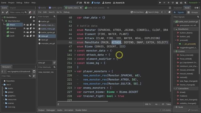Attach script icon in Scene dock toolbar
This screenshot has width=201, height=113.
(x=30, y=13)
